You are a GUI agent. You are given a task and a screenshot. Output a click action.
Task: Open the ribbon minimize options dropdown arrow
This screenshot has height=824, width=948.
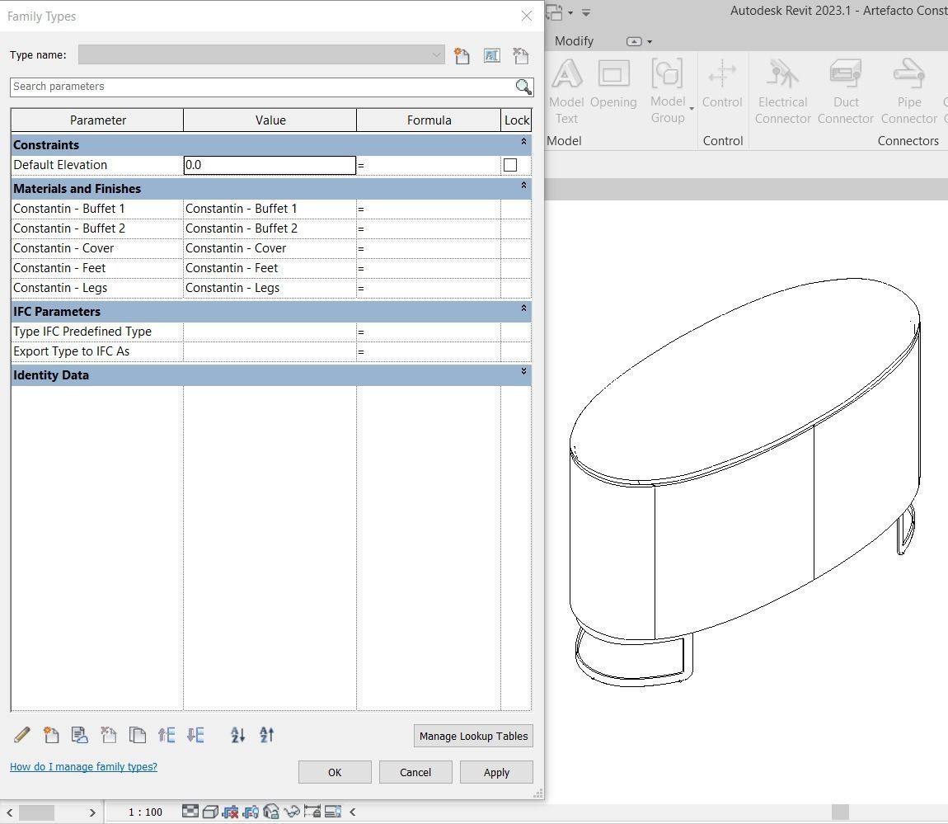tap(650, 42)
